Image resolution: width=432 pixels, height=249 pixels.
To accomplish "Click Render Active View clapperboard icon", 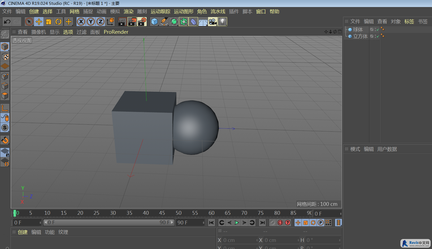I will [122, 22].
